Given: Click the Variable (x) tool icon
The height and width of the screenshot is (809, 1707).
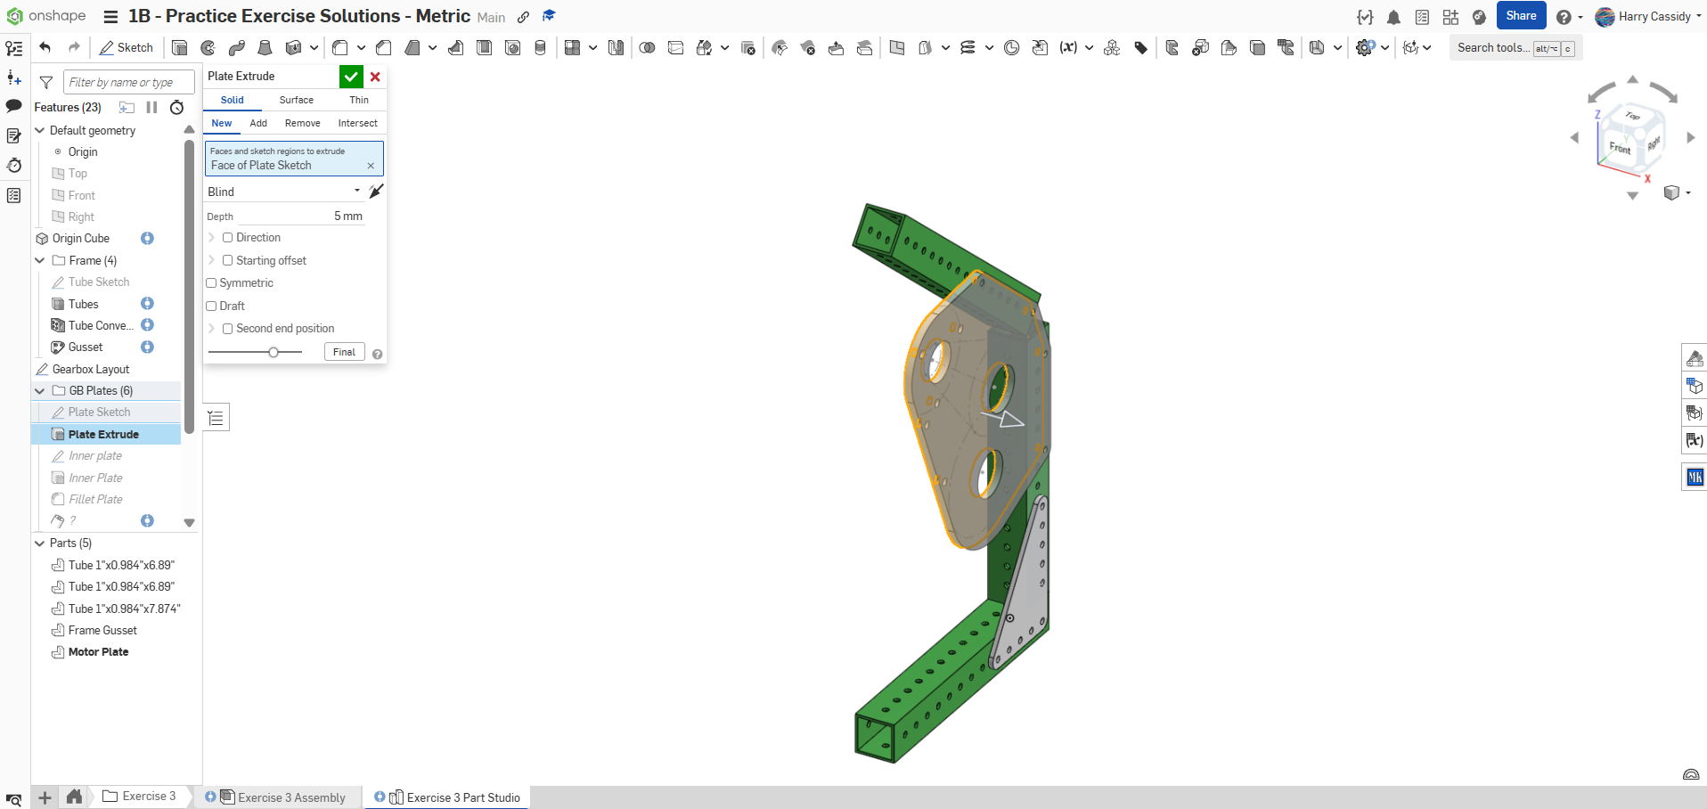Looking at the screenshot, I should point(1068,48).
